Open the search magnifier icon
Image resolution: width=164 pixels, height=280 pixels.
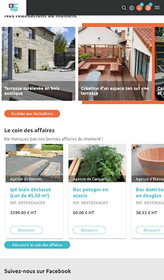click(x=124, y=8)
